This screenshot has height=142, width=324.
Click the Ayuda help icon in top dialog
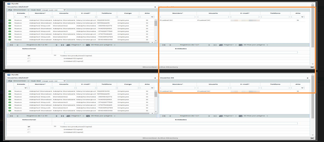click(x=9, y=4)
